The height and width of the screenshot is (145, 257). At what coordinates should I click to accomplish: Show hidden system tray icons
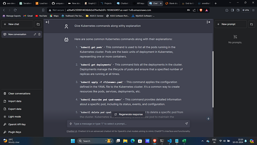point(202,141)
